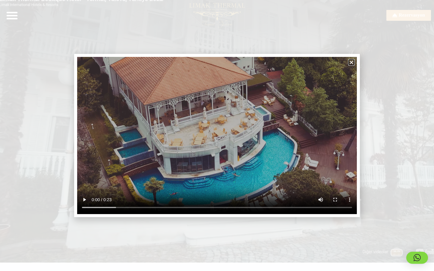The height and width of the screenshot is (271, 434).
Task: Mute the video sound
Action: point(321,200)
